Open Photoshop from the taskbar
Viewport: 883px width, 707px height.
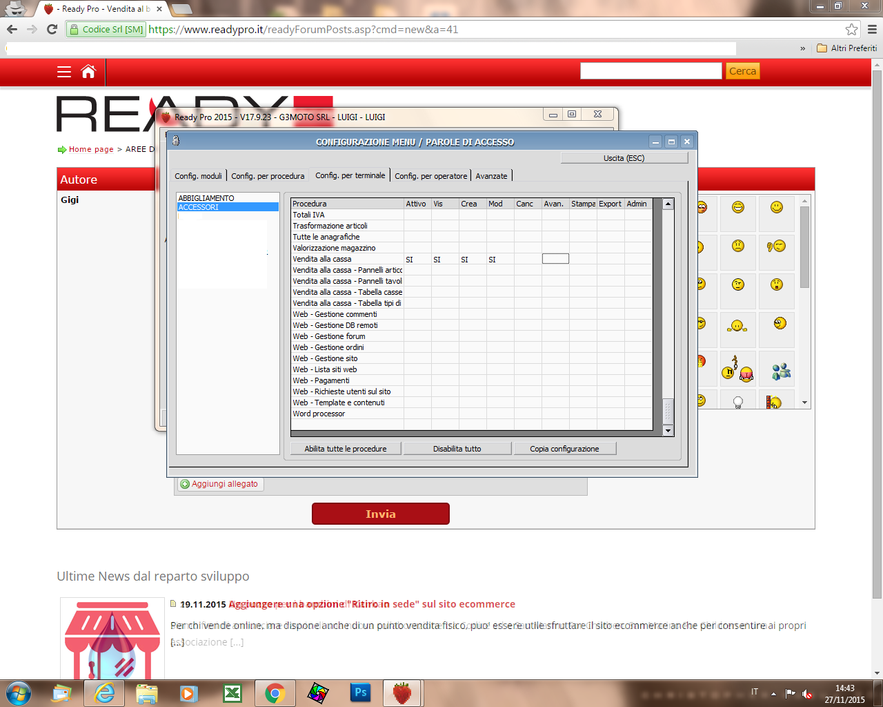click(360, 693)
